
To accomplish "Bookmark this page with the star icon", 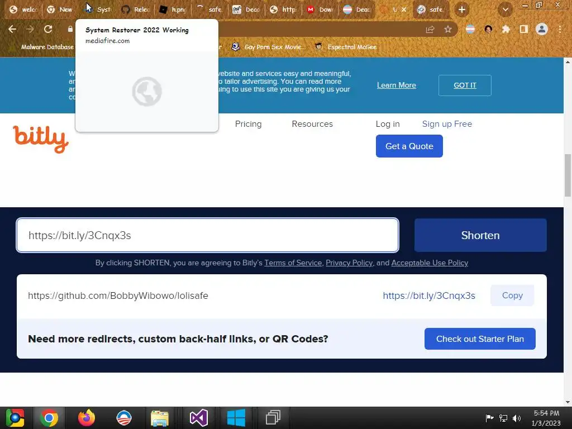I will tap(448, 29).
